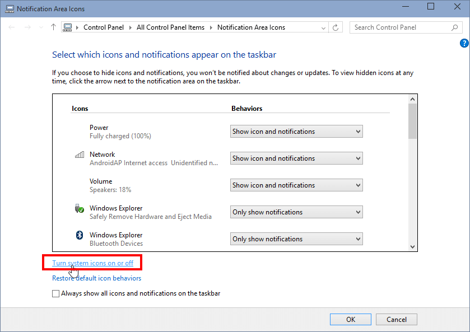Click the Cancel button
This screenshot has height=332, width=470.
[397, 320]
